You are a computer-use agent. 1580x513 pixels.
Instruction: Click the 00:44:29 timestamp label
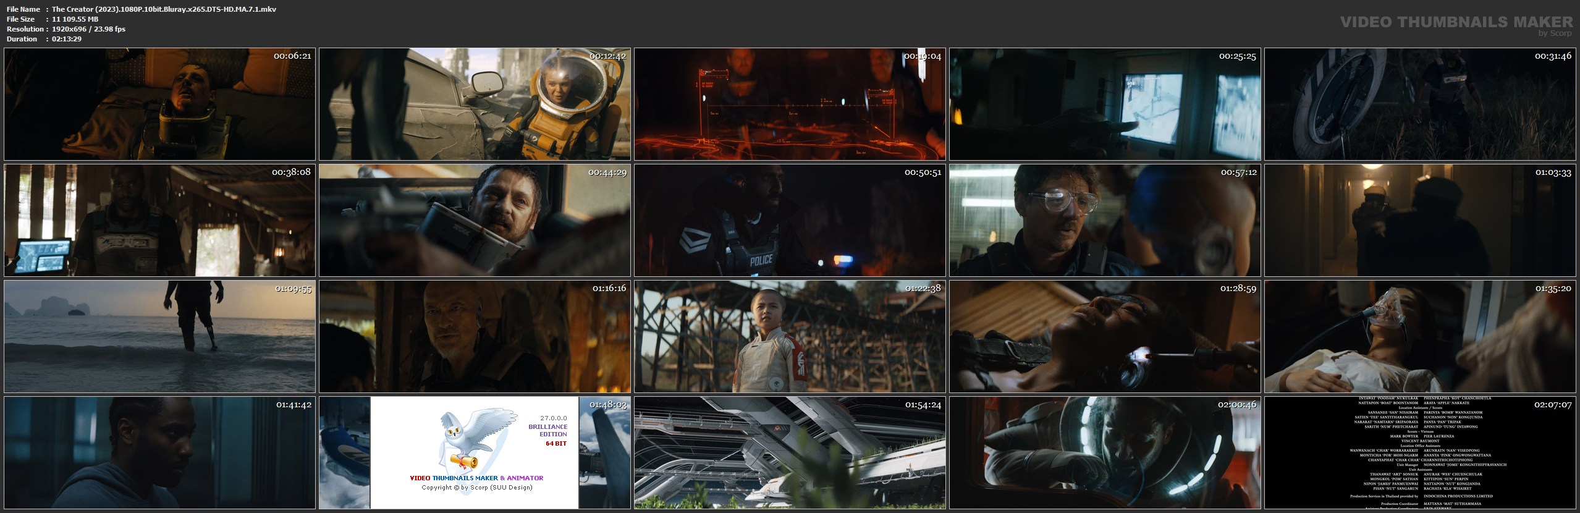pyautogui.click(x=607, y=172)
